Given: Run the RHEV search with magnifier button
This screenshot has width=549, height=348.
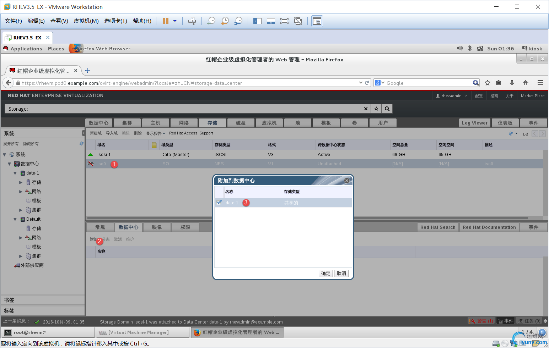Looking at the screenshot, I should pyautogui.click(x=387, y=109).
